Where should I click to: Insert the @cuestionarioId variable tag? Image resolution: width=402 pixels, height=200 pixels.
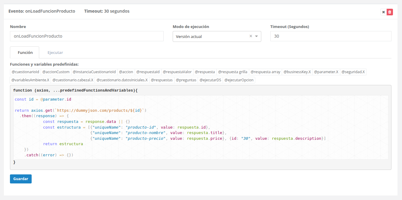click(25, 72)
